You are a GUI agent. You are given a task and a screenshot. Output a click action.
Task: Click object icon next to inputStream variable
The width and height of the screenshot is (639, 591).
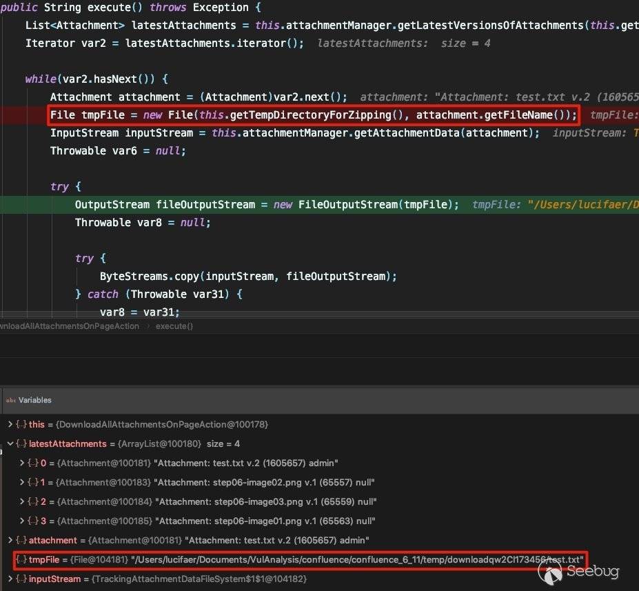click(x=21, y=579)
